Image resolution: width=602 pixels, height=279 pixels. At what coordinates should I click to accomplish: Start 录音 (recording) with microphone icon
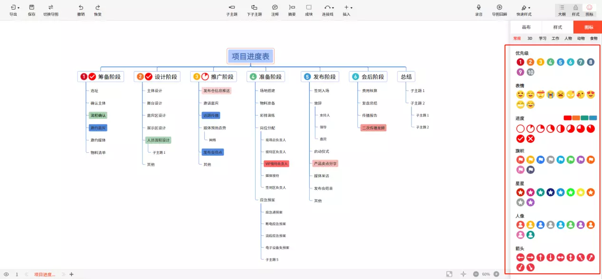click(x=478, y=10)
